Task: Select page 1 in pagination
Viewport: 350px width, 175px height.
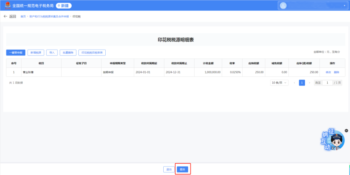Action: [x=302, y=83]
